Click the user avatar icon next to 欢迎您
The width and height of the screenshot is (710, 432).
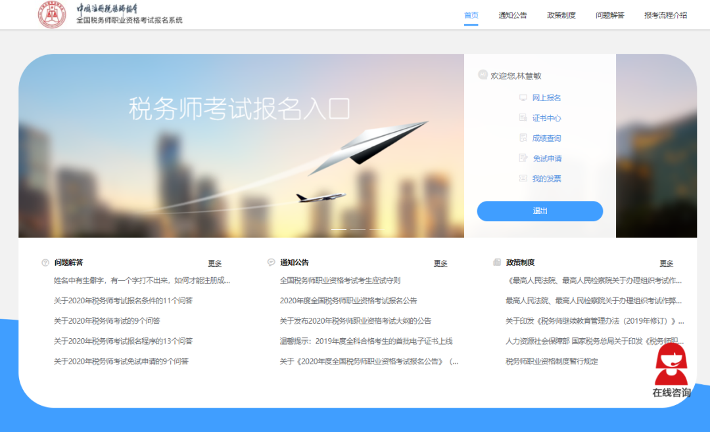point(483,75)
